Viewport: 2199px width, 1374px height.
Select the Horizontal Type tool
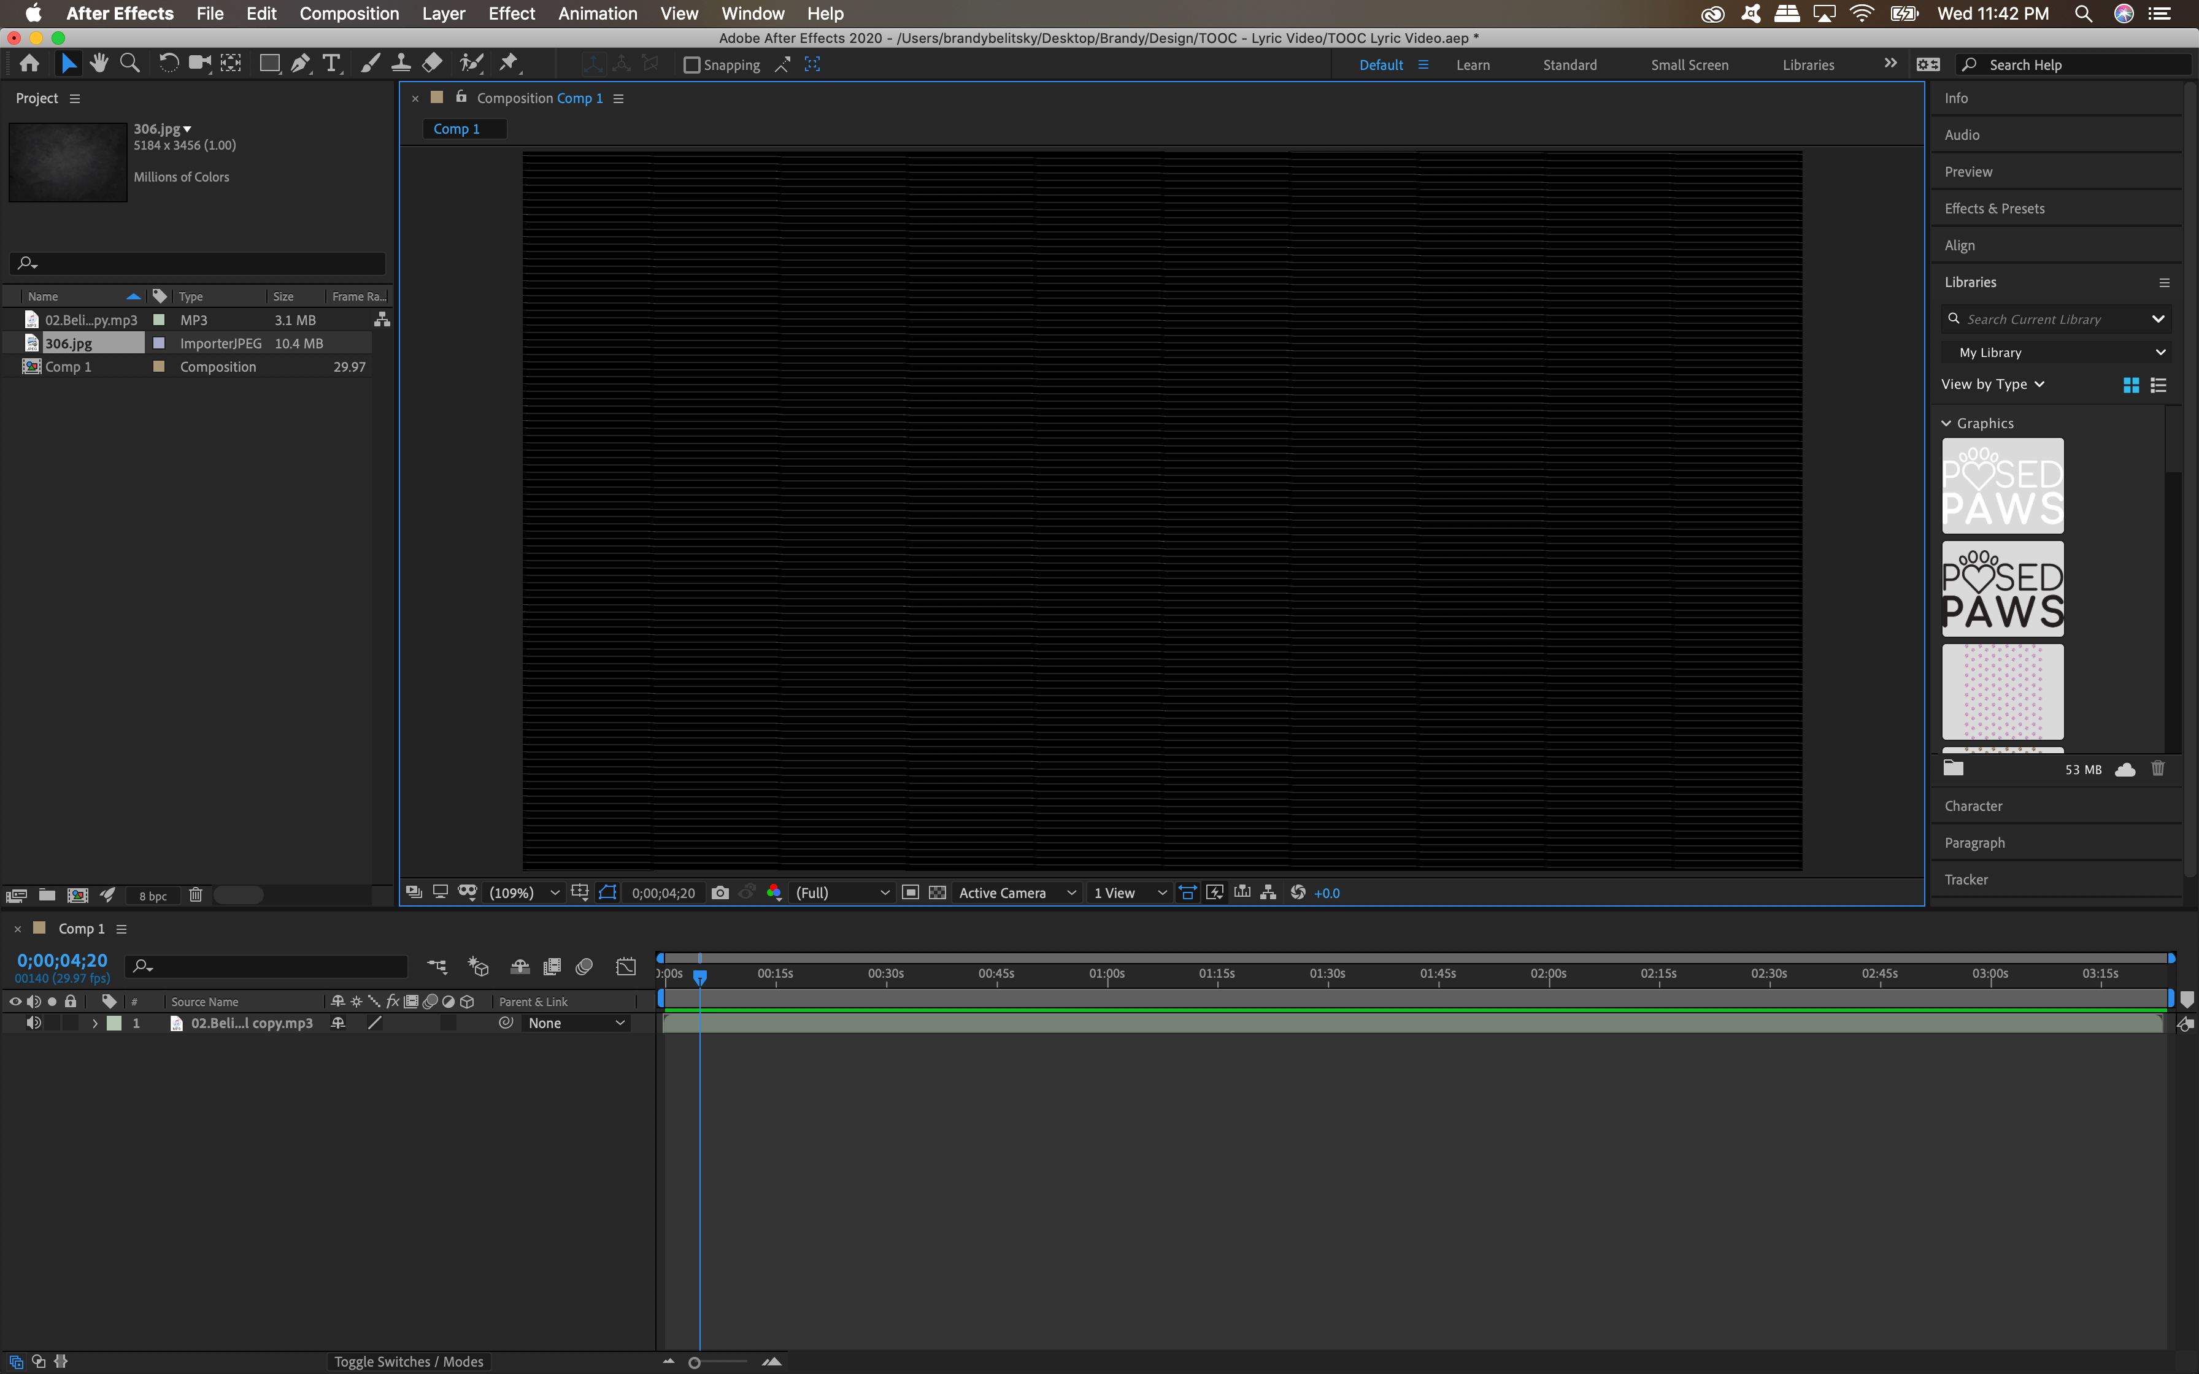(331, 64)
